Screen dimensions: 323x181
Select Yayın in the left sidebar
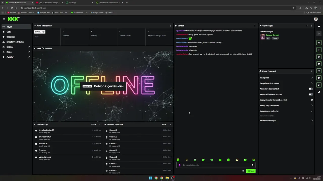[16, 27]
